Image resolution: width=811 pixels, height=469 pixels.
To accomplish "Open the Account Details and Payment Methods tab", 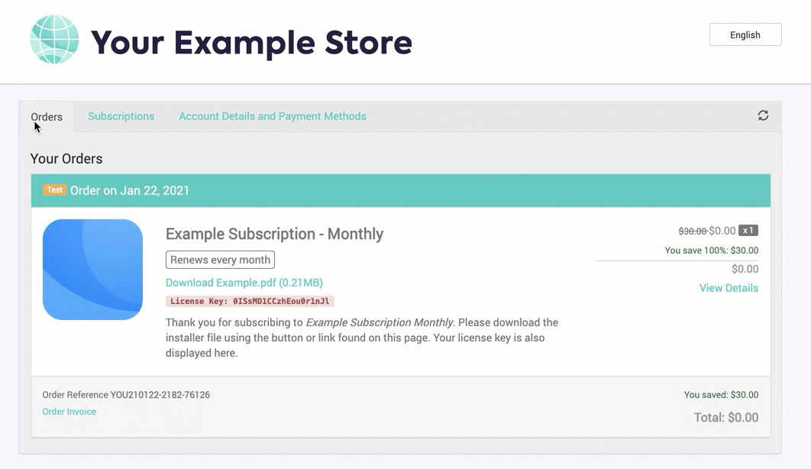I will (x=272, y=116).
